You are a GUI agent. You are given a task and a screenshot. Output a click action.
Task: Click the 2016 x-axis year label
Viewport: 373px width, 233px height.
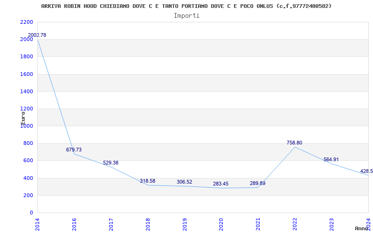(x=74, y=224)
